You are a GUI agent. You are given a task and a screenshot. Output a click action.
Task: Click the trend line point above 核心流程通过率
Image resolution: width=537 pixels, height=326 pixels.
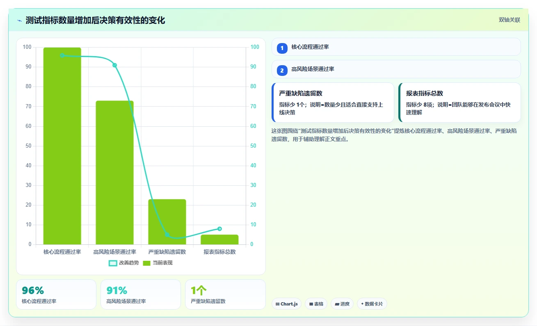coord(62,55)
